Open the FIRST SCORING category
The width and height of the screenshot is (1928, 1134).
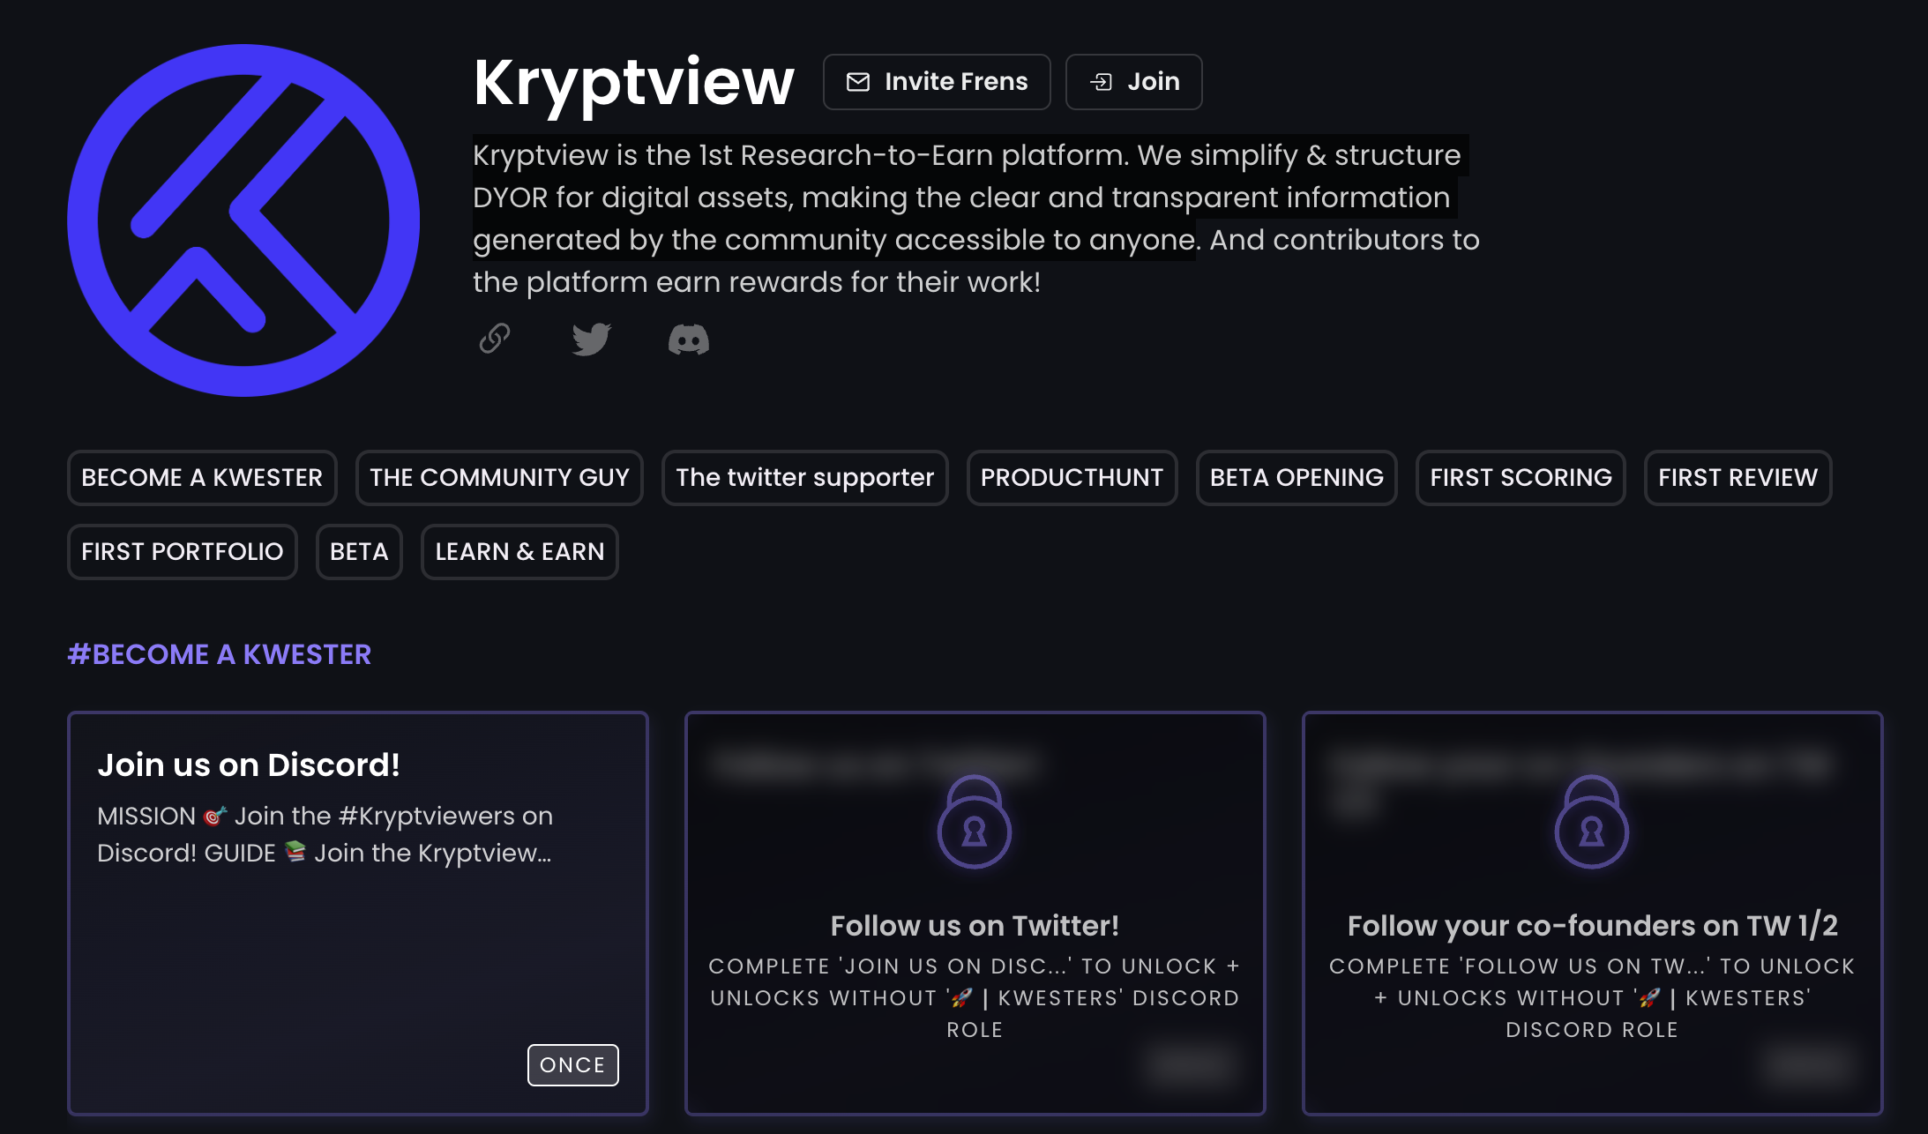[1521, 478]
